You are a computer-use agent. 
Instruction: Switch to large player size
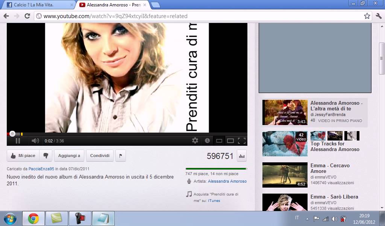pyautogui.click(x=230, y=141)
